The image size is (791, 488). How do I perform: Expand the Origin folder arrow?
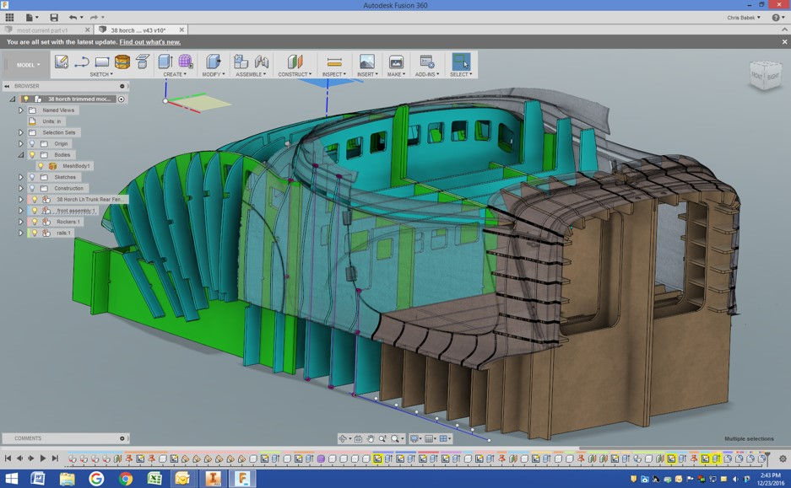point(21,143)
